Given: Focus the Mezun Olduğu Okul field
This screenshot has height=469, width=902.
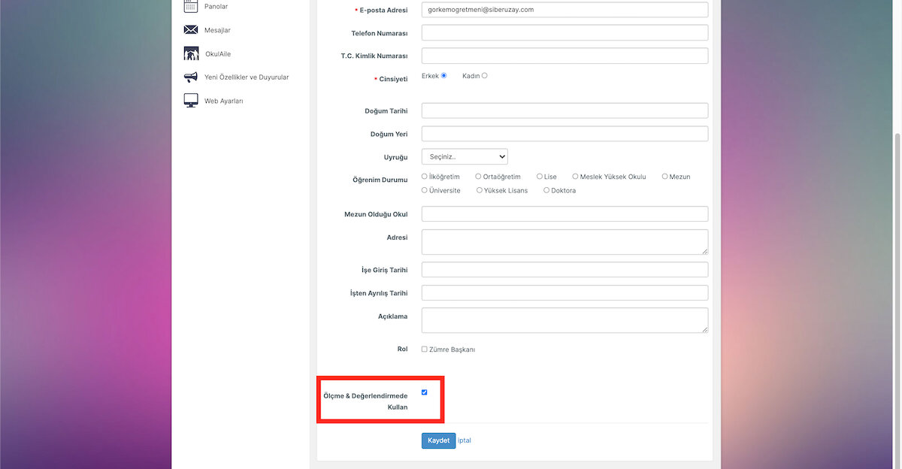Looking at the screenshot, I should [565, 214].
